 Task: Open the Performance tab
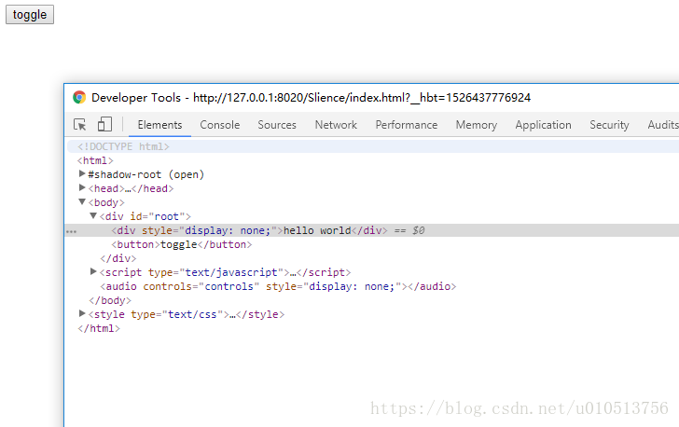tap(407, 125)
